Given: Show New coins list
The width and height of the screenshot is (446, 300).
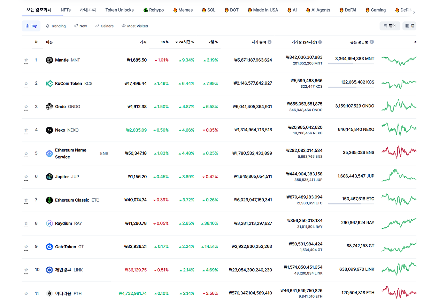Looking at the screenshot, I should (x=80, y=26).
